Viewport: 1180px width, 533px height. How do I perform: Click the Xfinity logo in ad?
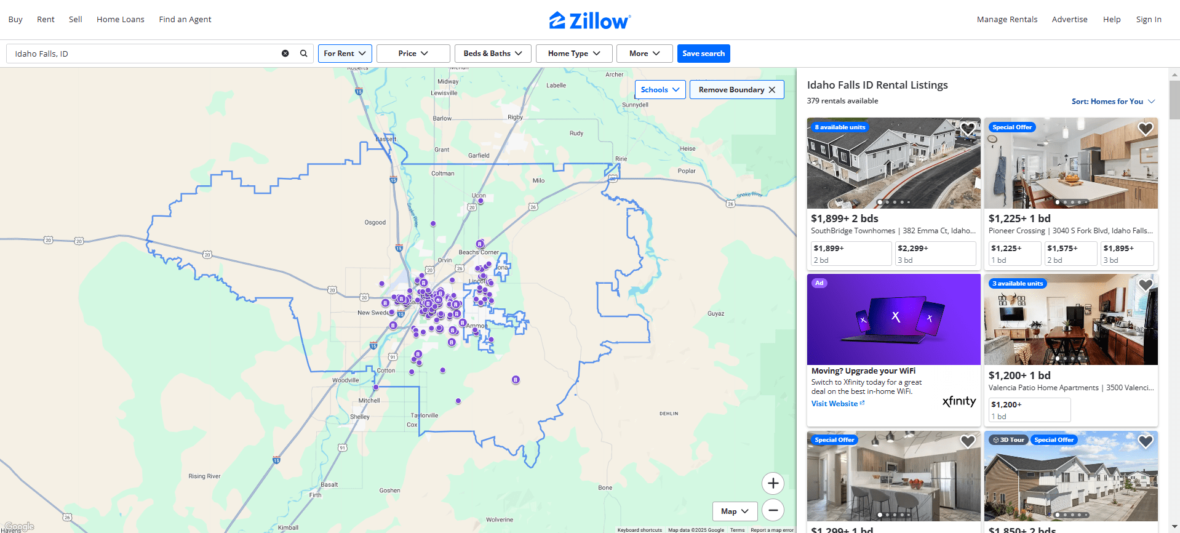[x=959, y=401]
